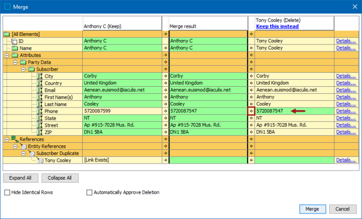Viewport: 362px width, 219px height.
Task: Collapse the Subscriber folder node
Action: tap(24, 69)
